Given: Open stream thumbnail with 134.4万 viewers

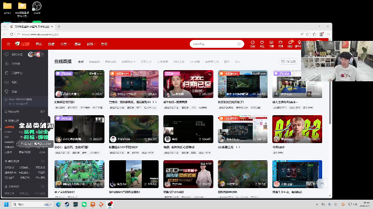Looking at the screenshot, I should [x=188, y=129].
